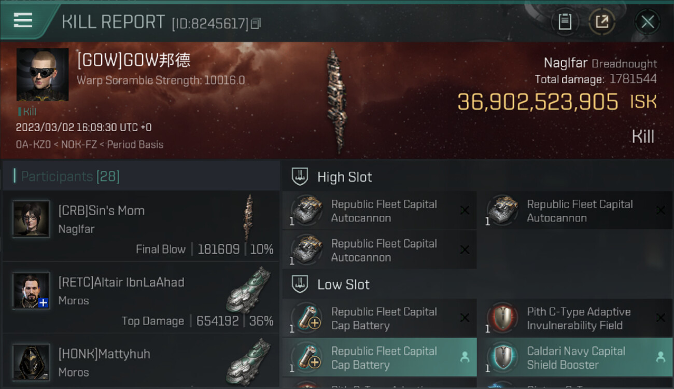Click Period Basis region link

pyautogui.click(x=135, y=145)
